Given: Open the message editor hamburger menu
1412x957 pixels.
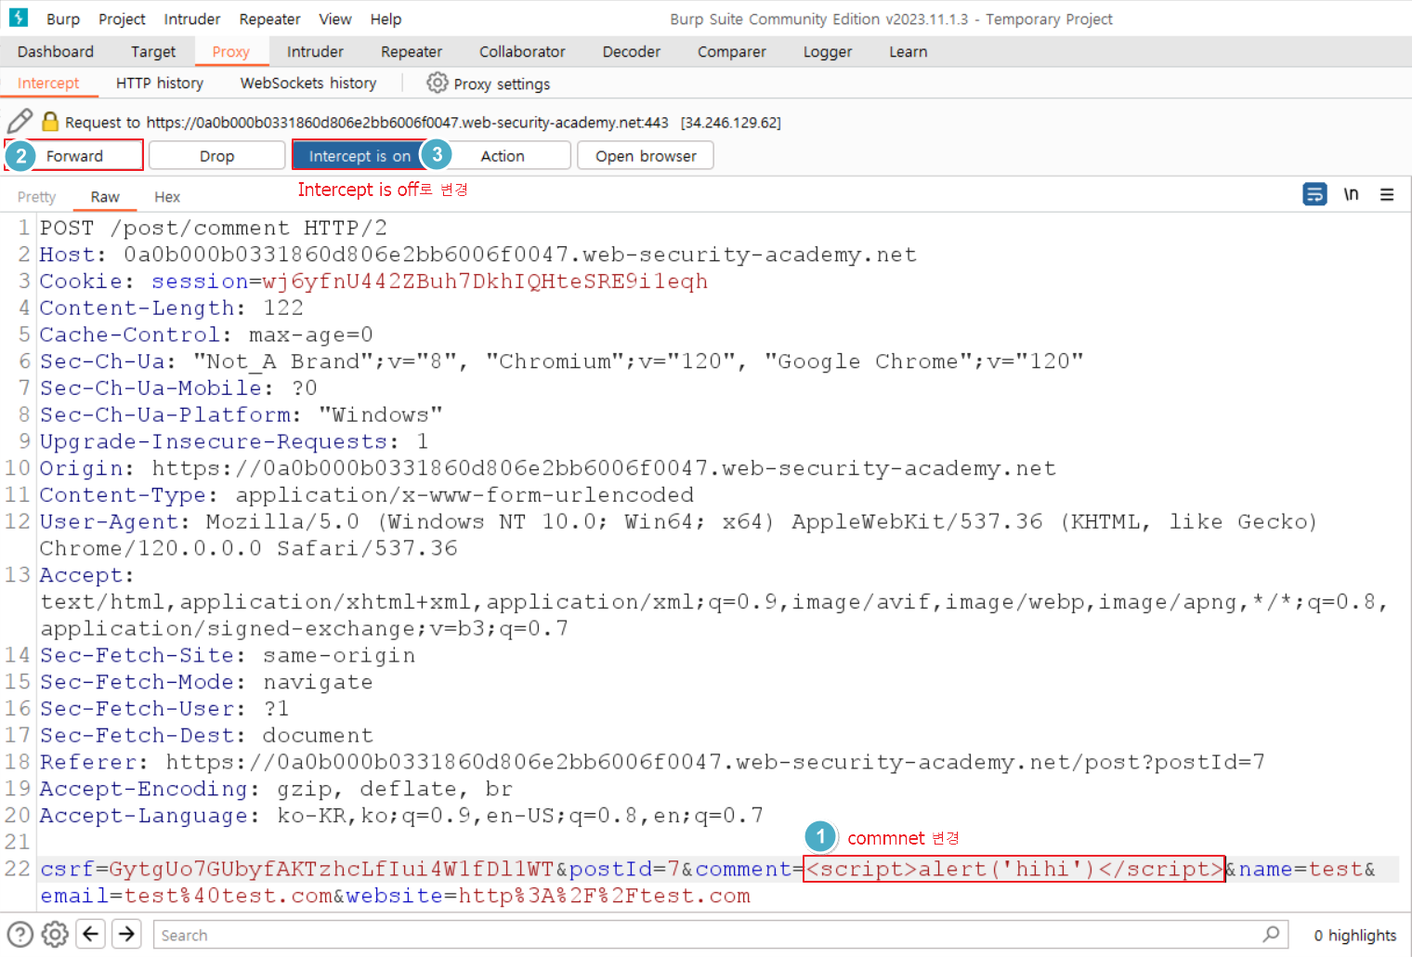Looking at the screenshot, I should [x=1387, y=194].
